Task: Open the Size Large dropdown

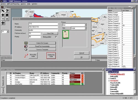Action: click(86, 28)
